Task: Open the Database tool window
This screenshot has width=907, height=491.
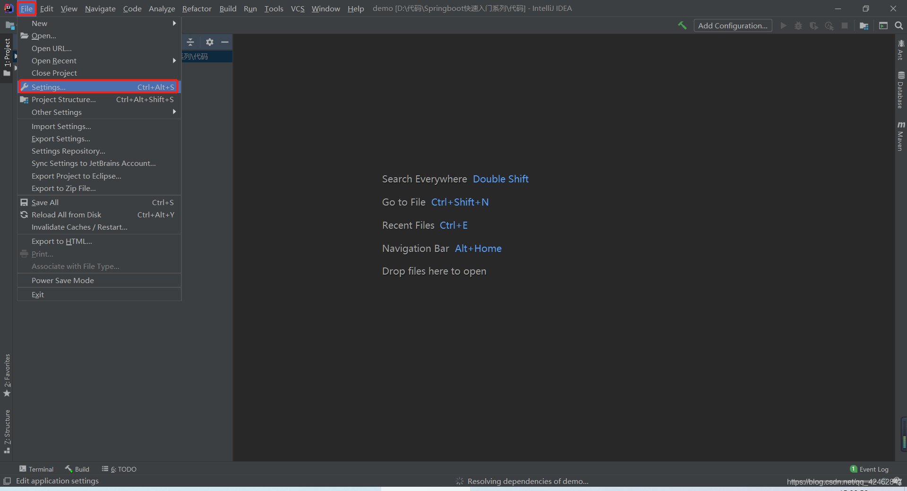Action: pyautogui.click(x=901, y=90)
